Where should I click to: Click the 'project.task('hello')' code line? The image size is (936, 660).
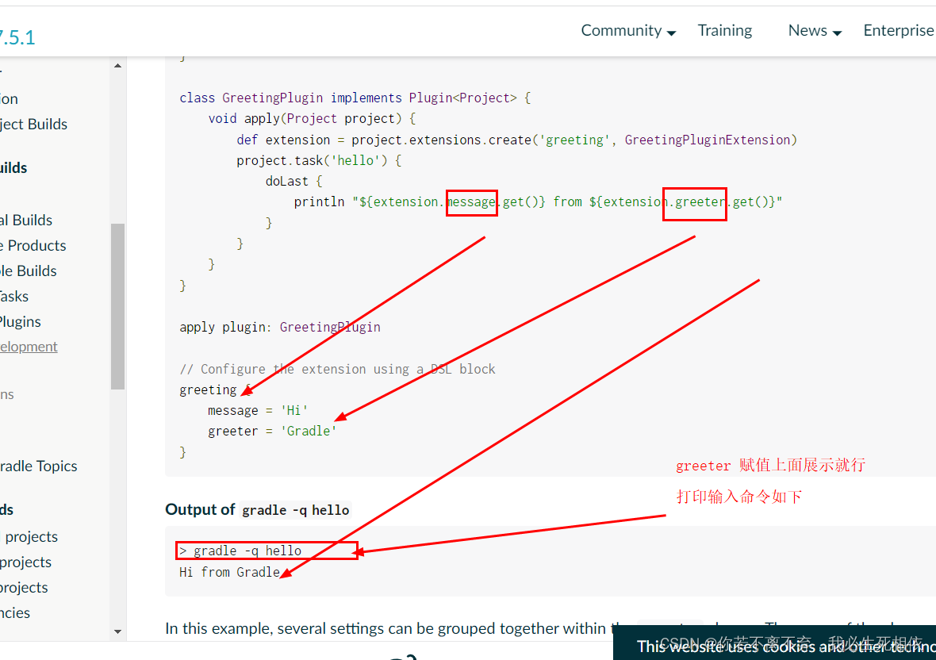pyautogui.click(x=320, y=160)
